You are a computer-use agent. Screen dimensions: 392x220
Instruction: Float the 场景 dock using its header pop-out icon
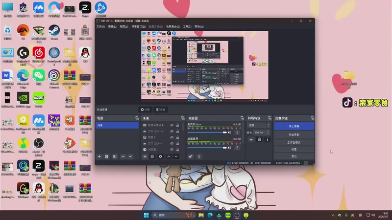(x=137, y=118)
